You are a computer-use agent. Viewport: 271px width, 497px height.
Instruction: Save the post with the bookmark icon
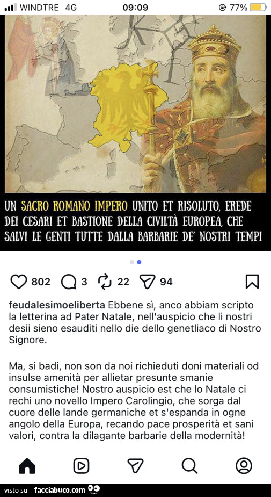tap(252, 282)
